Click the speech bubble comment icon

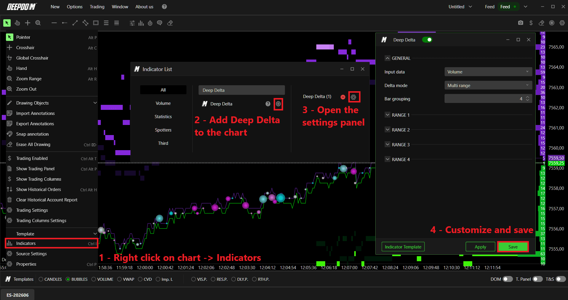point(159,23)
